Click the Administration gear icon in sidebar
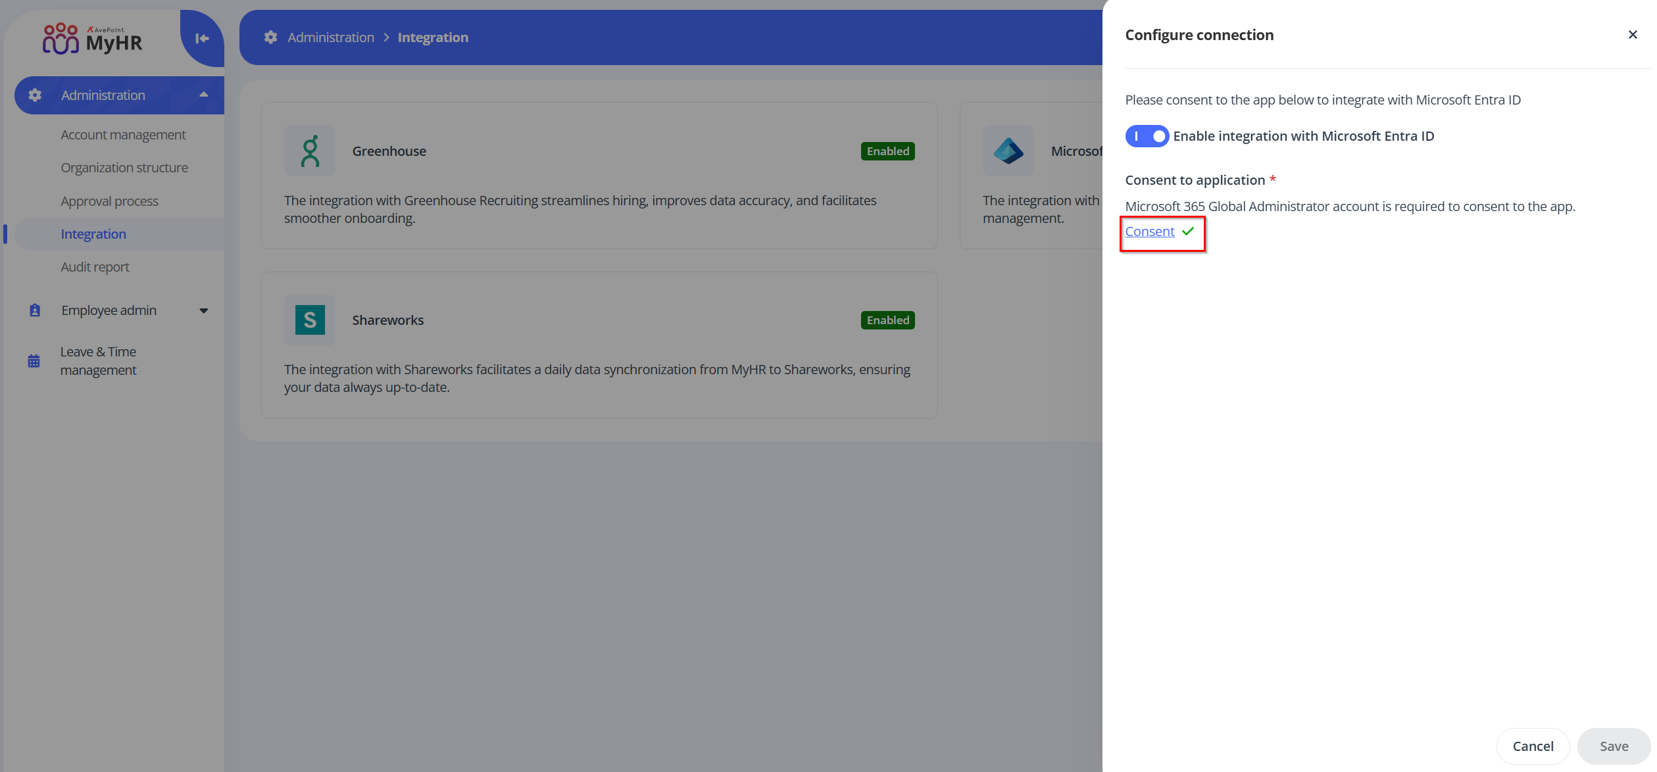 35,95
